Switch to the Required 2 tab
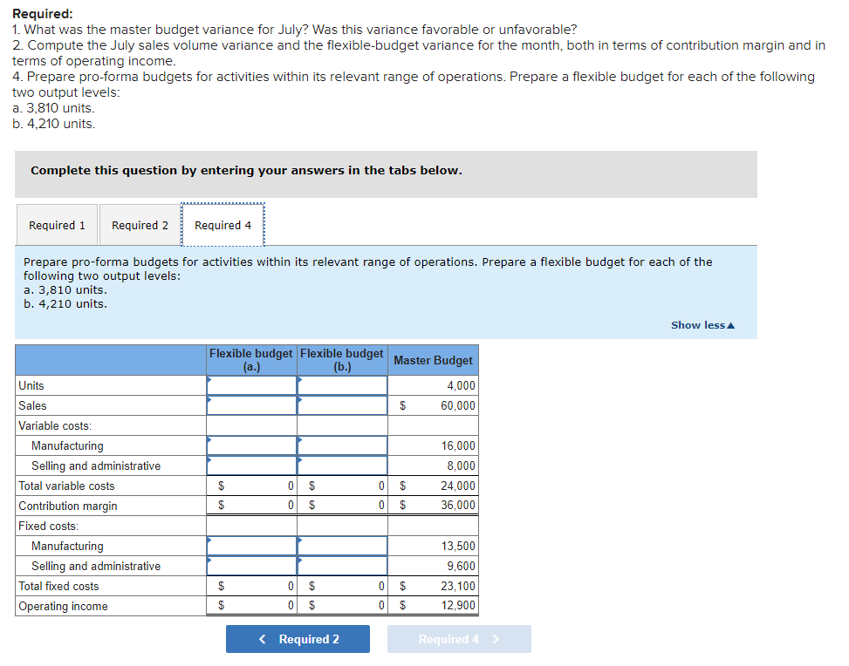 pos(140,225)
